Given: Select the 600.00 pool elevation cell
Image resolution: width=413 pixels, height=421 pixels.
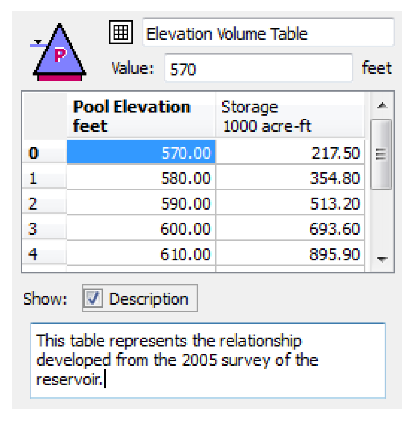Looking at the screenshot, I should [x=141, y=229].
